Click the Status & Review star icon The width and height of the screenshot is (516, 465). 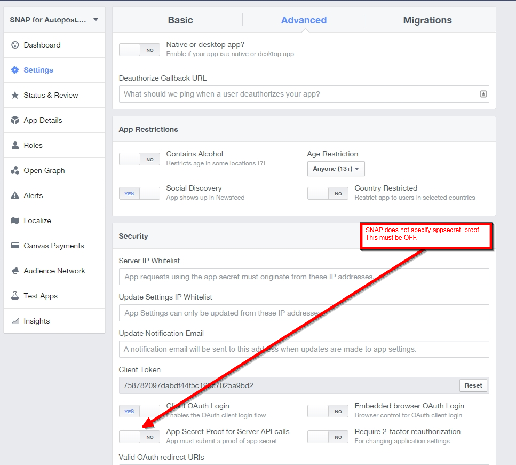(x=15, y=95)
